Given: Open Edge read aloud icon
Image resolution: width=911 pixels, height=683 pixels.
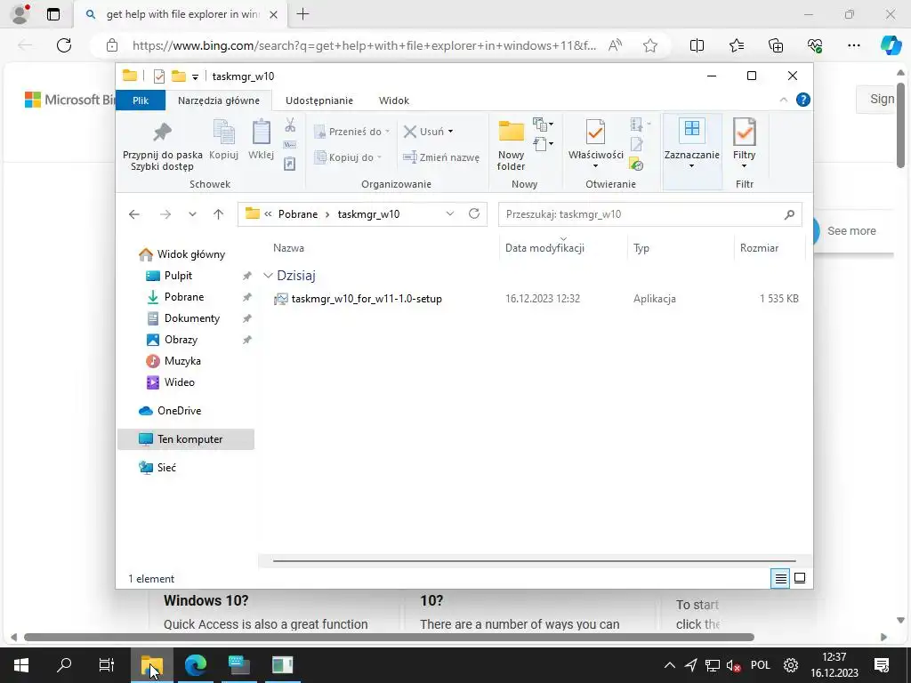Looking at the screenshot, I should click(615, 45).
